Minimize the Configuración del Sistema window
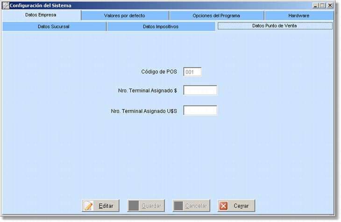 [x=316, y=5]
